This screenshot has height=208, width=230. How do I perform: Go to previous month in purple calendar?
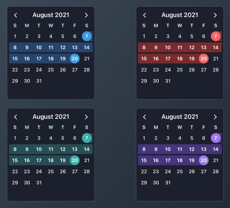pos(144,117)
